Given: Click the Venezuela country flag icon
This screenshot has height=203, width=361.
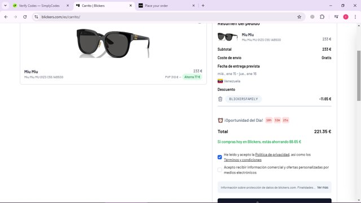Looking at the screenshot, I should click(220, 81).
